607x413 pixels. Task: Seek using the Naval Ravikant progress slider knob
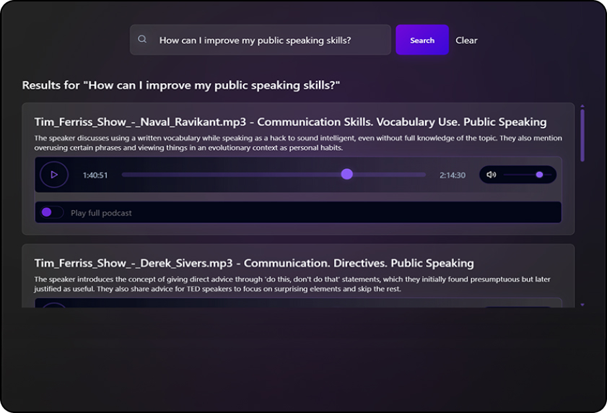coord(347,174)
